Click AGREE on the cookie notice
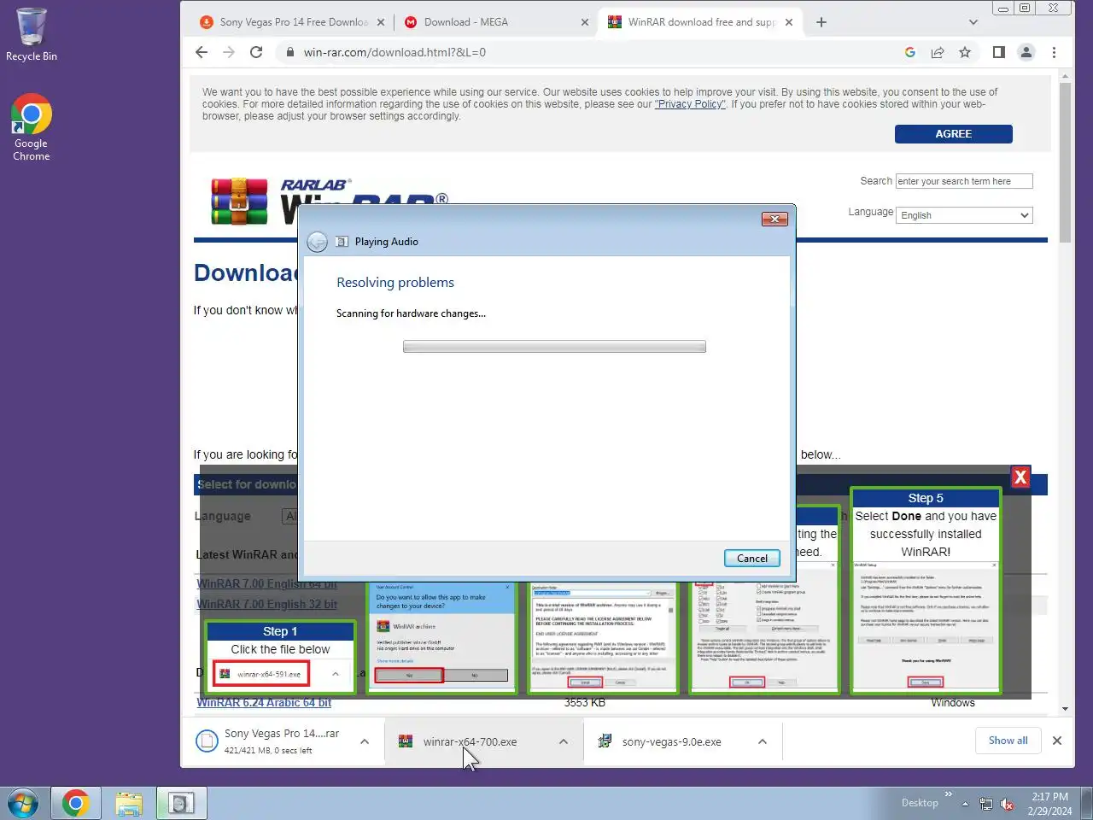 pyautogui.click(x=954, y=134)
